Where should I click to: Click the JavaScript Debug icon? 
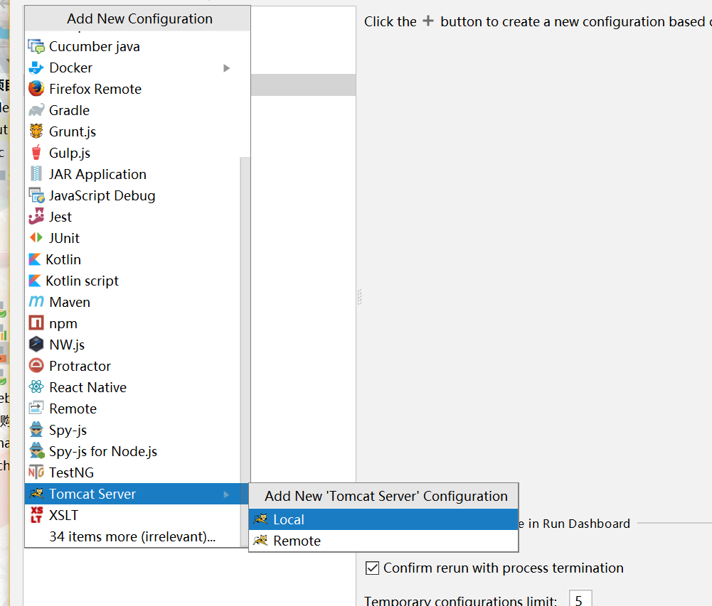point(36,195)
